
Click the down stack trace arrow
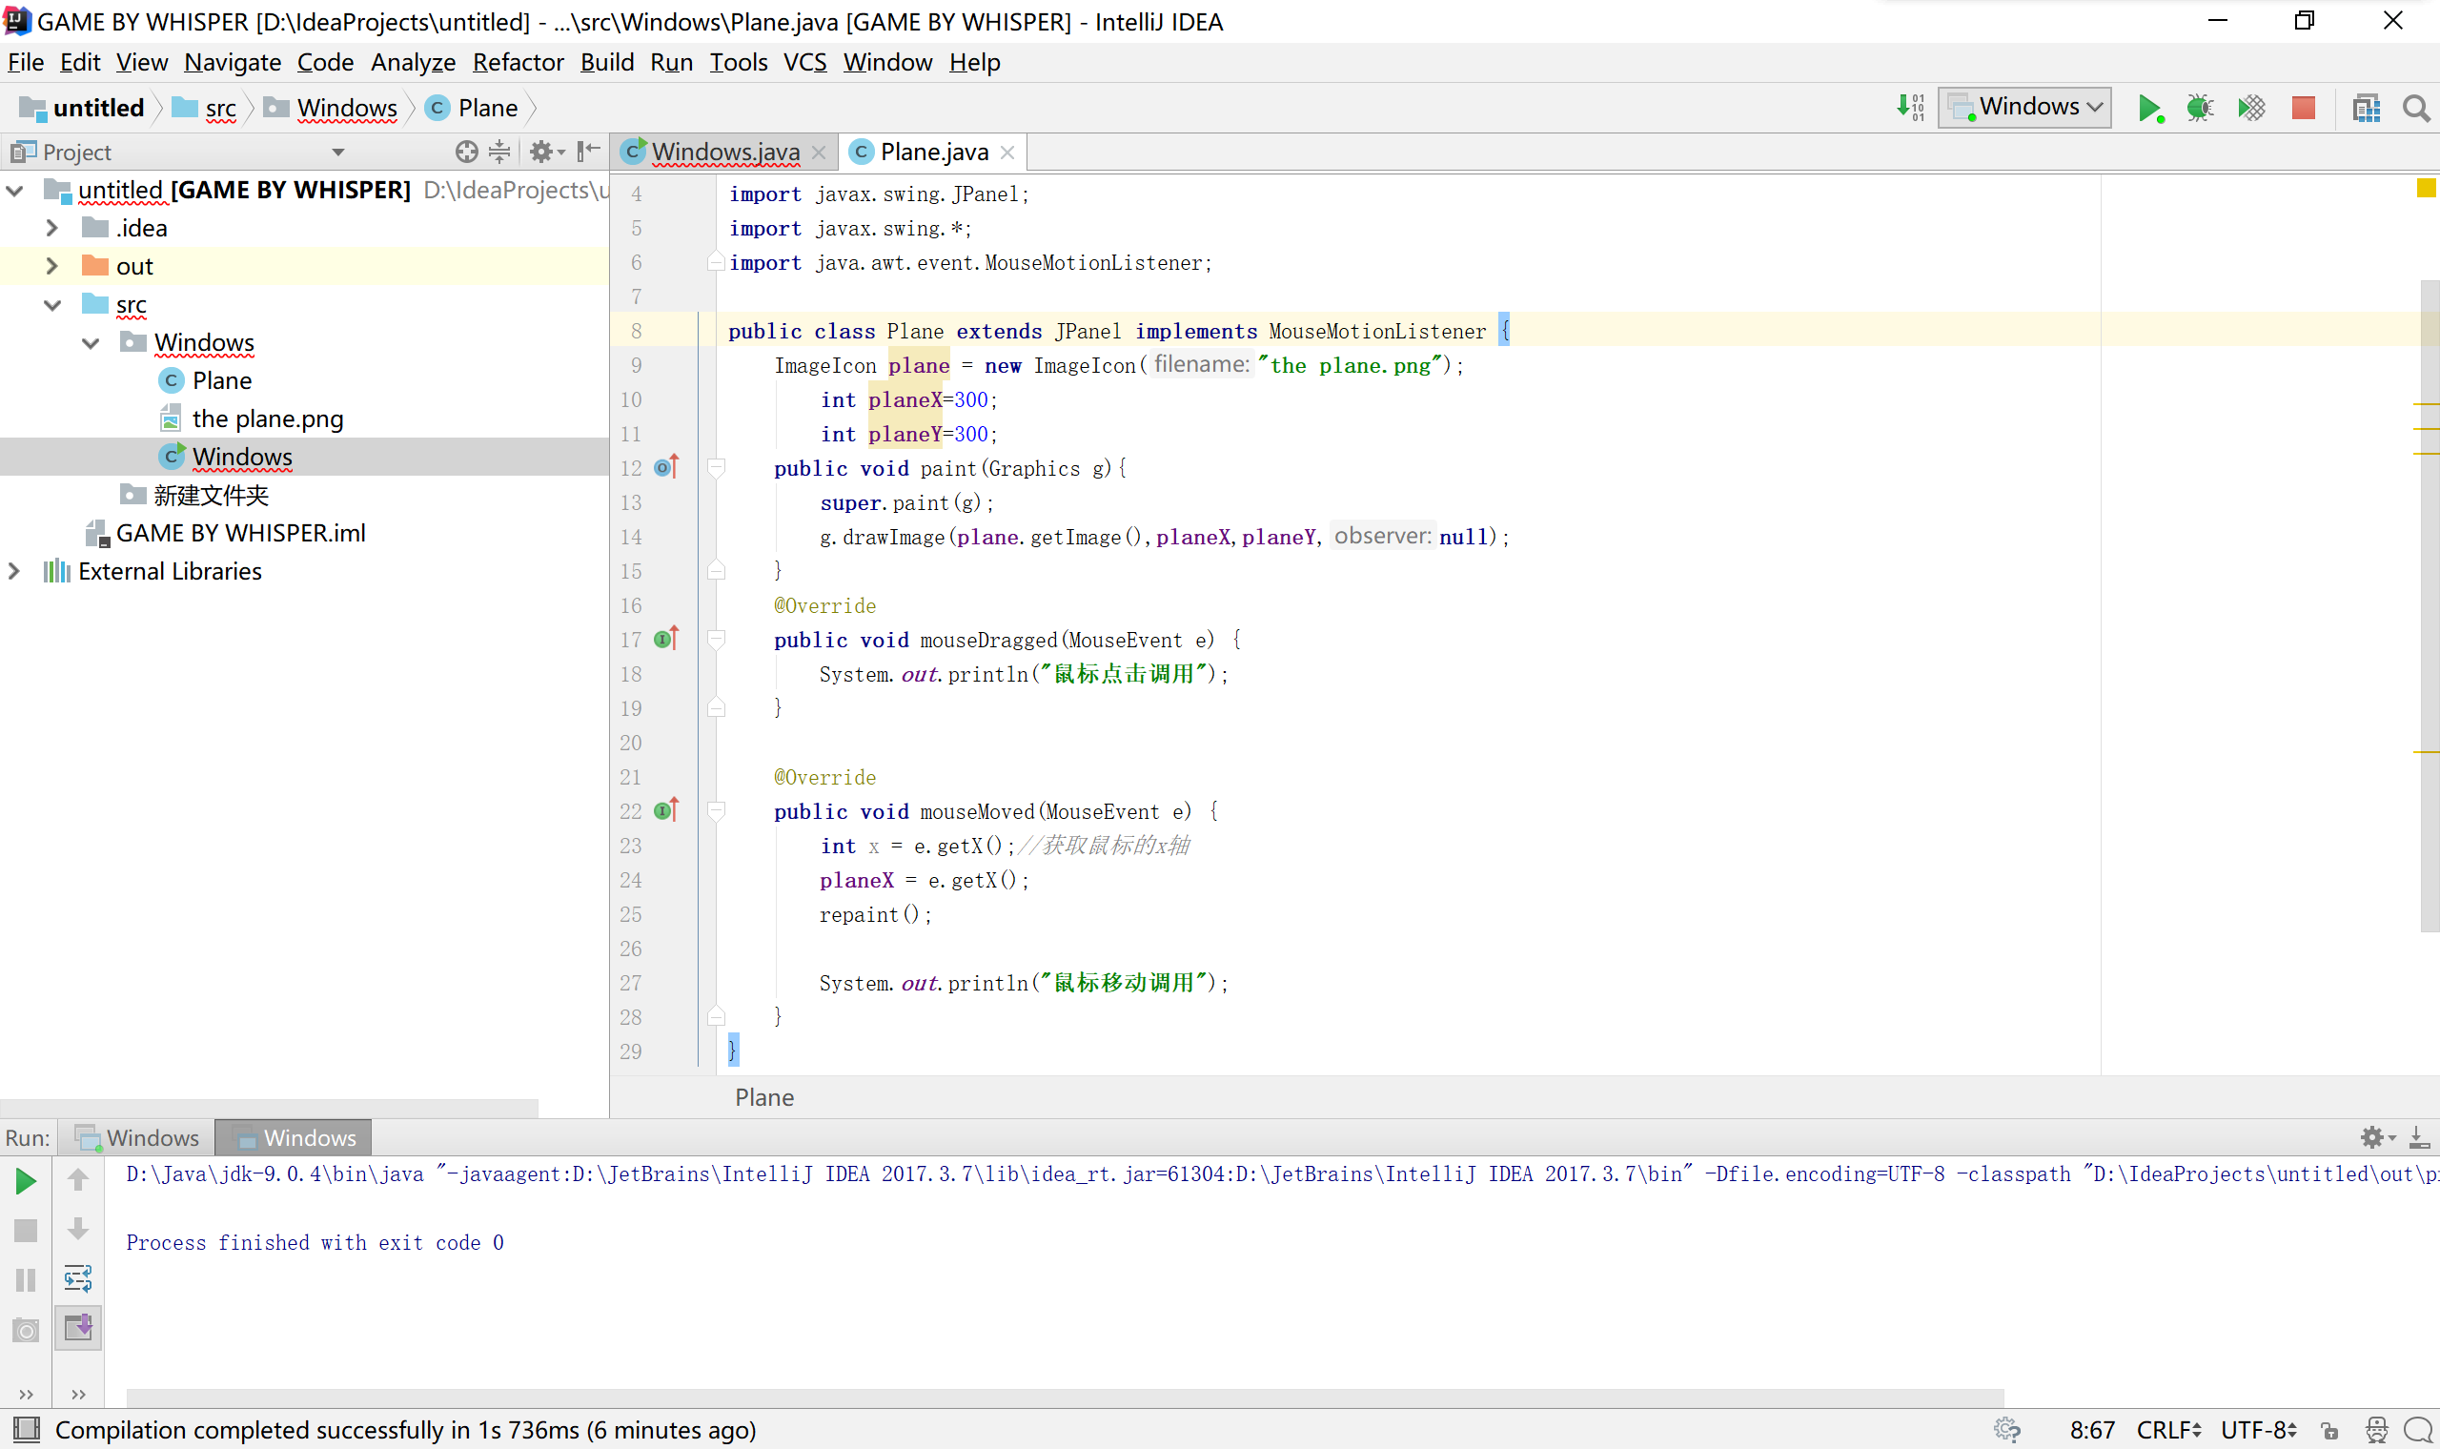[78, 1230]
